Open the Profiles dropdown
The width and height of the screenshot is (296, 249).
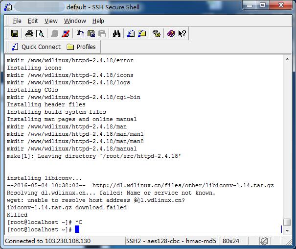pos(81,47)
